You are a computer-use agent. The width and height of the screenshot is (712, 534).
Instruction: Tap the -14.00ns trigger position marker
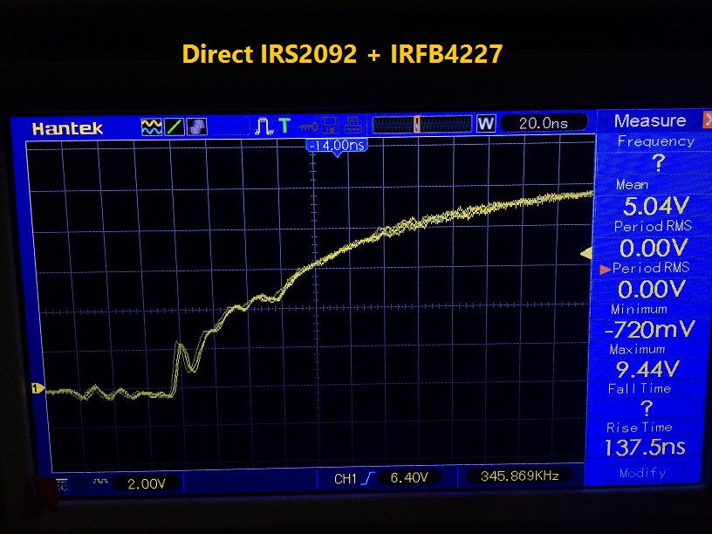[x=337, y=146]
